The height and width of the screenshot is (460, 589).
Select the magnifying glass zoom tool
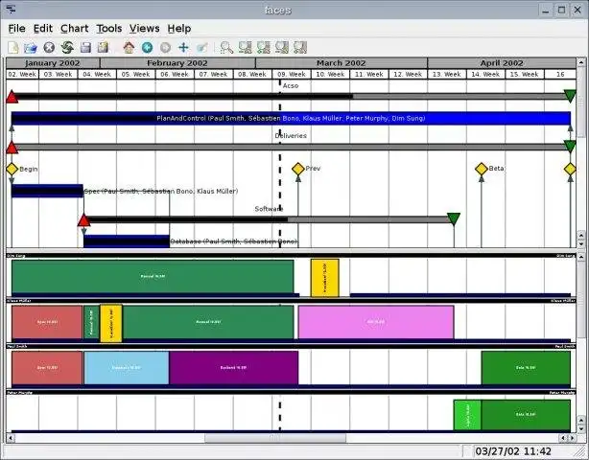[226, 48]
